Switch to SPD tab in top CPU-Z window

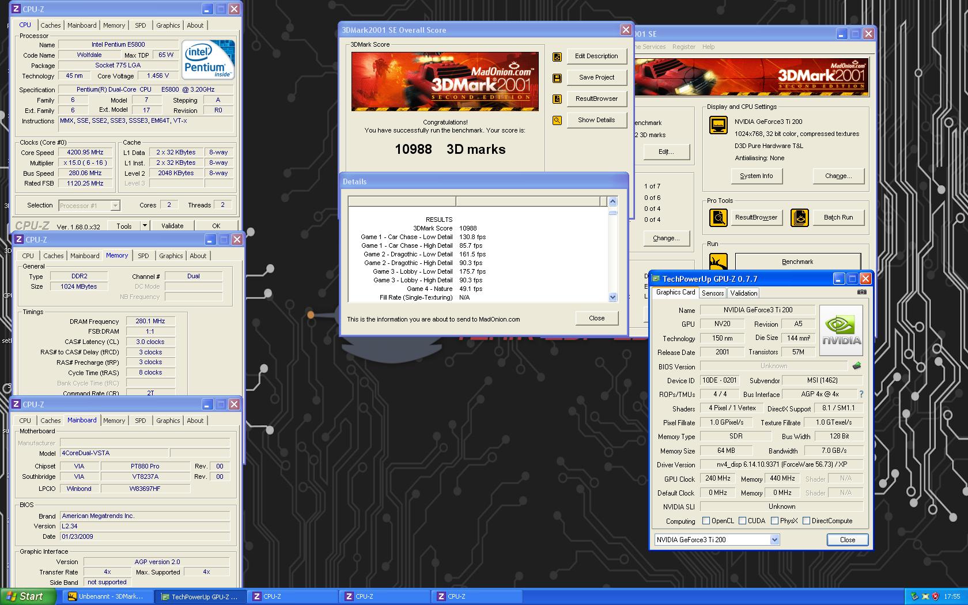click(x=140, y=25)
